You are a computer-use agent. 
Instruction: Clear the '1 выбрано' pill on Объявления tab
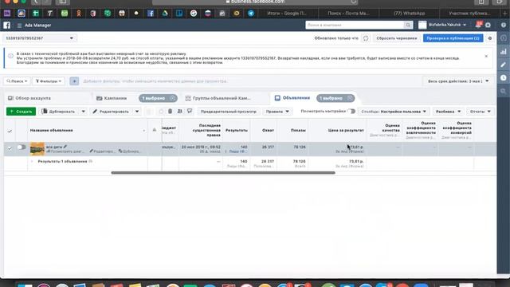350,98
